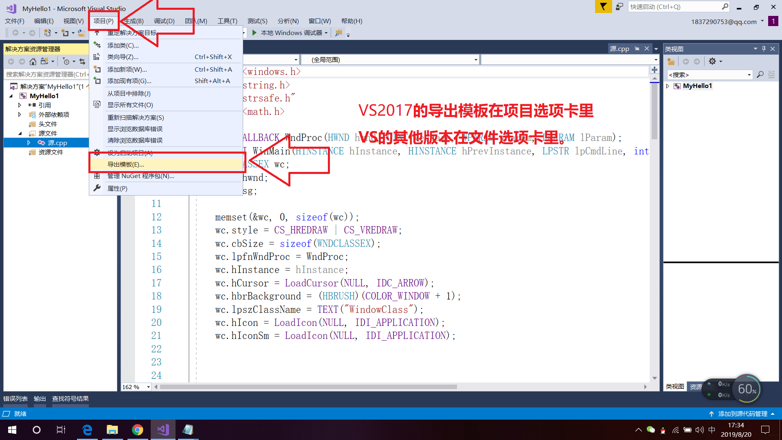Open Class View search combo dropdown arrow
The image size is (782, 440).
point(749,75)
